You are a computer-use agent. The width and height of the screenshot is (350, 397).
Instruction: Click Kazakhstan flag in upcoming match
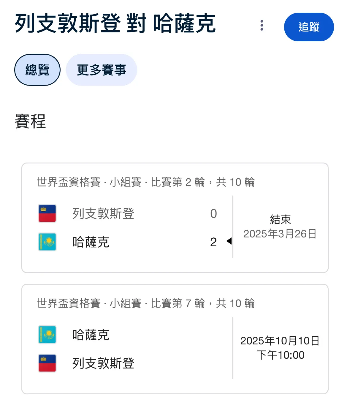tap(47, 335)
